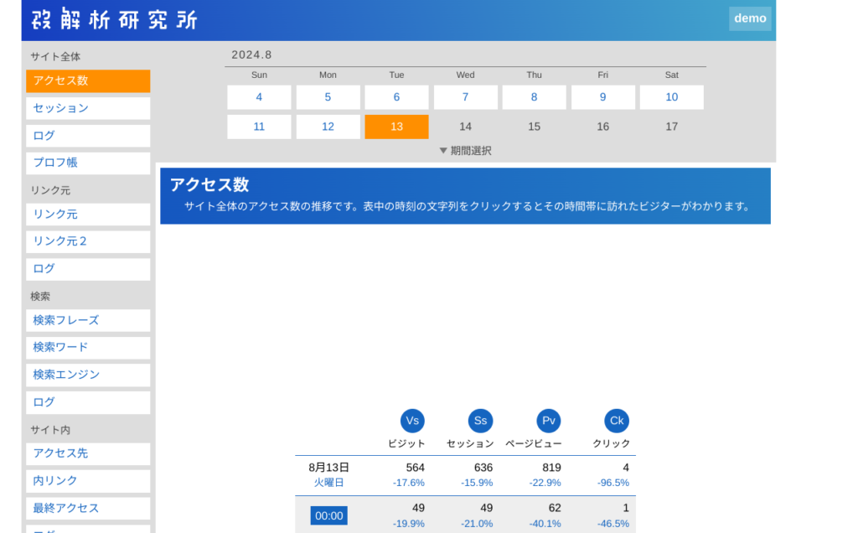Select August 10 on the calendar
Screen dimensions: 858x533
(671, 97)
